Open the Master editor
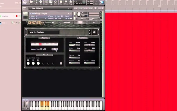The width and height of the screenshot is (177, 111). pos(36,2)
